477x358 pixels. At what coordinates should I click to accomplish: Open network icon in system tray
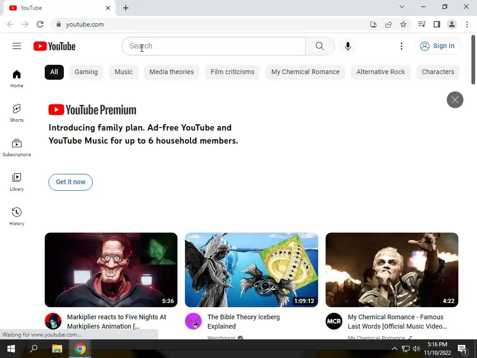[406, 349]
